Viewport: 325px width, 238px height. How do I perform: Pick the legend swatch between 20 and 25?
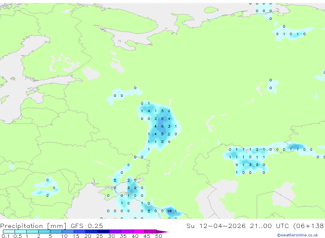tap(92, 232)
